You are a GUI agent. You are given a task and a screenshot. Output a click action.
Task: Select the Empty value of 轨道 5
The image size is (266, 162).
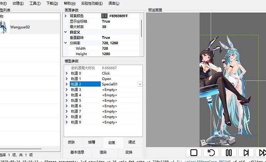(109, 100)
